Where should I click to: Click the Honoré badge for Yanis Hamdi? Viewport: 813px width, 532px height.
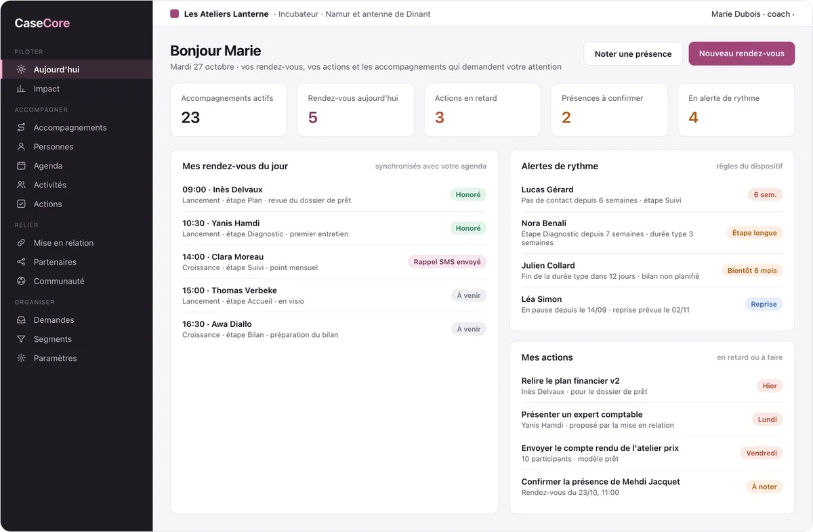point(468,228)
